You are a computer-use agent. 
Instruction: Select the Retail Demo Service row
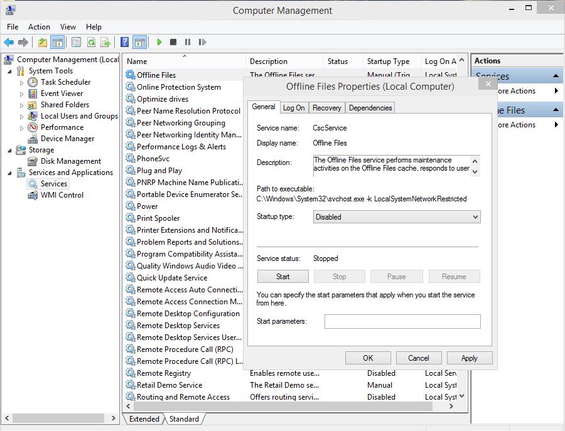click(291, 385)
